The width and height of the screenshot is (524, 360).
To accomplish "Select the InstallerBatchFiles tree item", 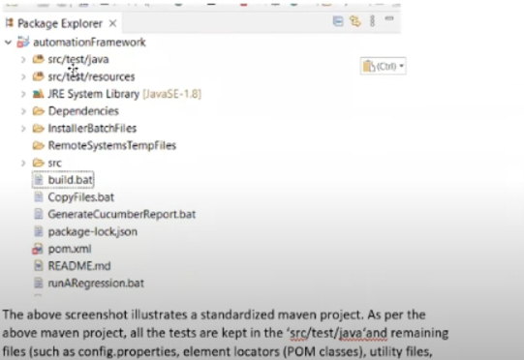I will (x=92, y=129).
